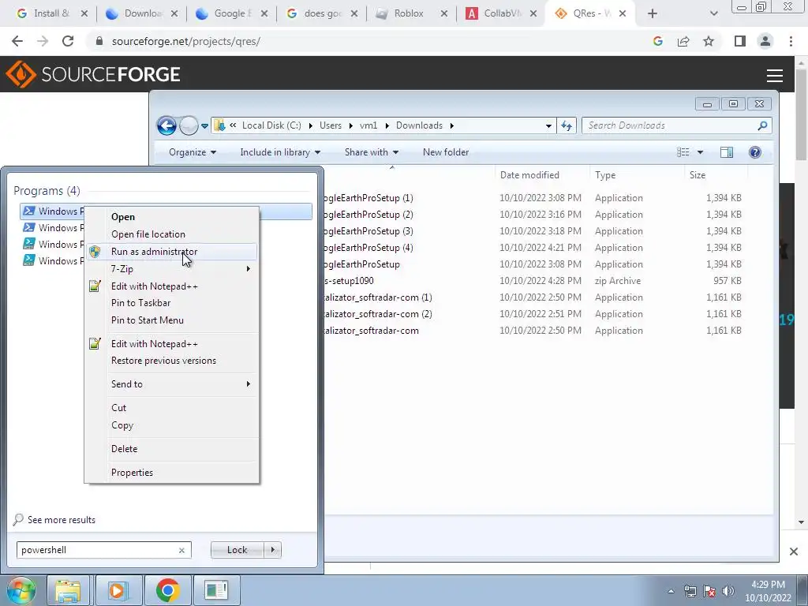Open Properties from the context menu
Screen dimensions: 808x606
pyautogui.click(x=132, y=473)
